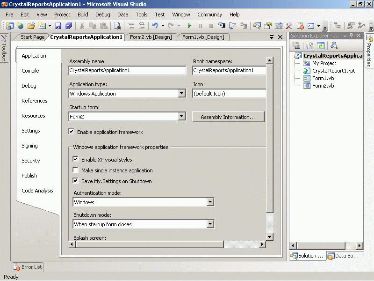
Task: Click the Command Window toolbar icon
Action: click(x=311, y=26)
